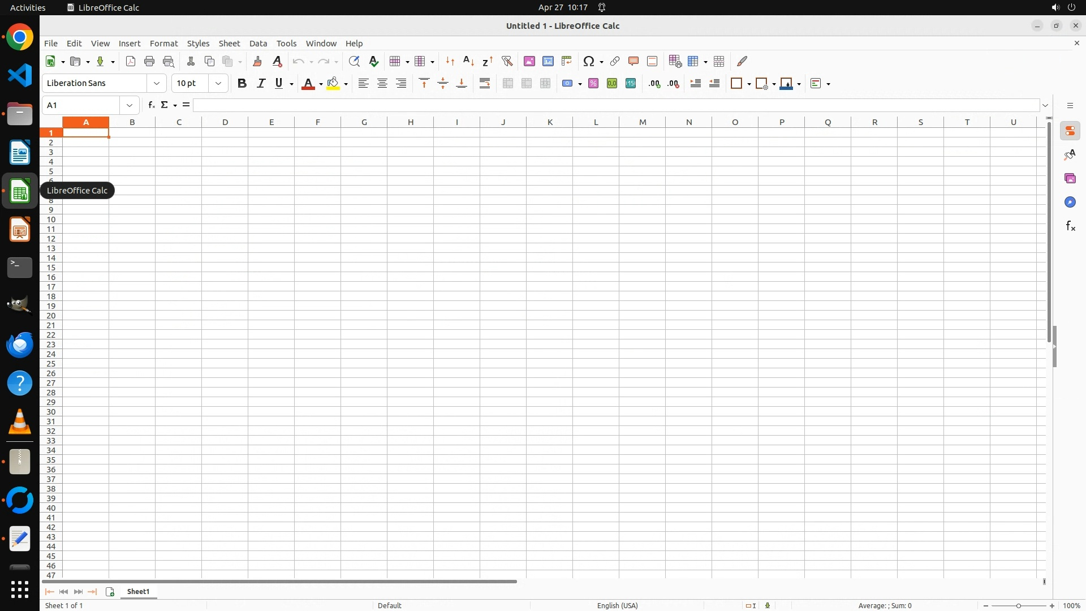
Task: Toggle italic formatting
Action: tap(261, 83)
